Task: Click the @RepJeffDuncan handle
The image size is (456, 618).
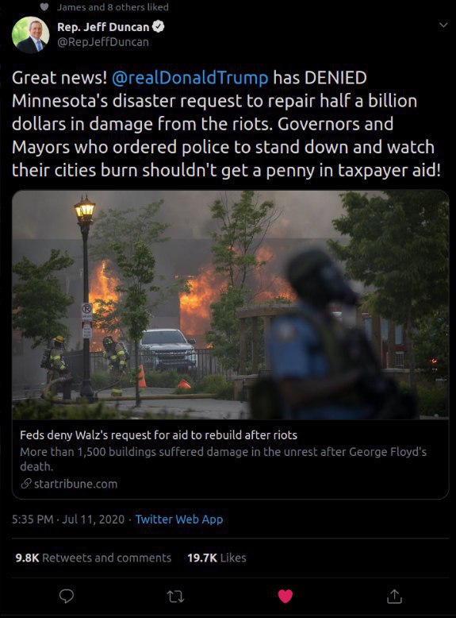Action: click(x=103, y=42)
